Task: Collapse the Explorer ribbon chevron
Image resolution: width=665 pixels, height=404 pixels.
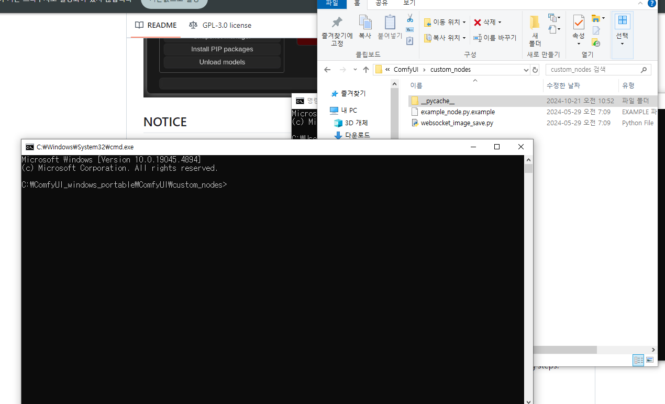Action: [x=640, y=3]
